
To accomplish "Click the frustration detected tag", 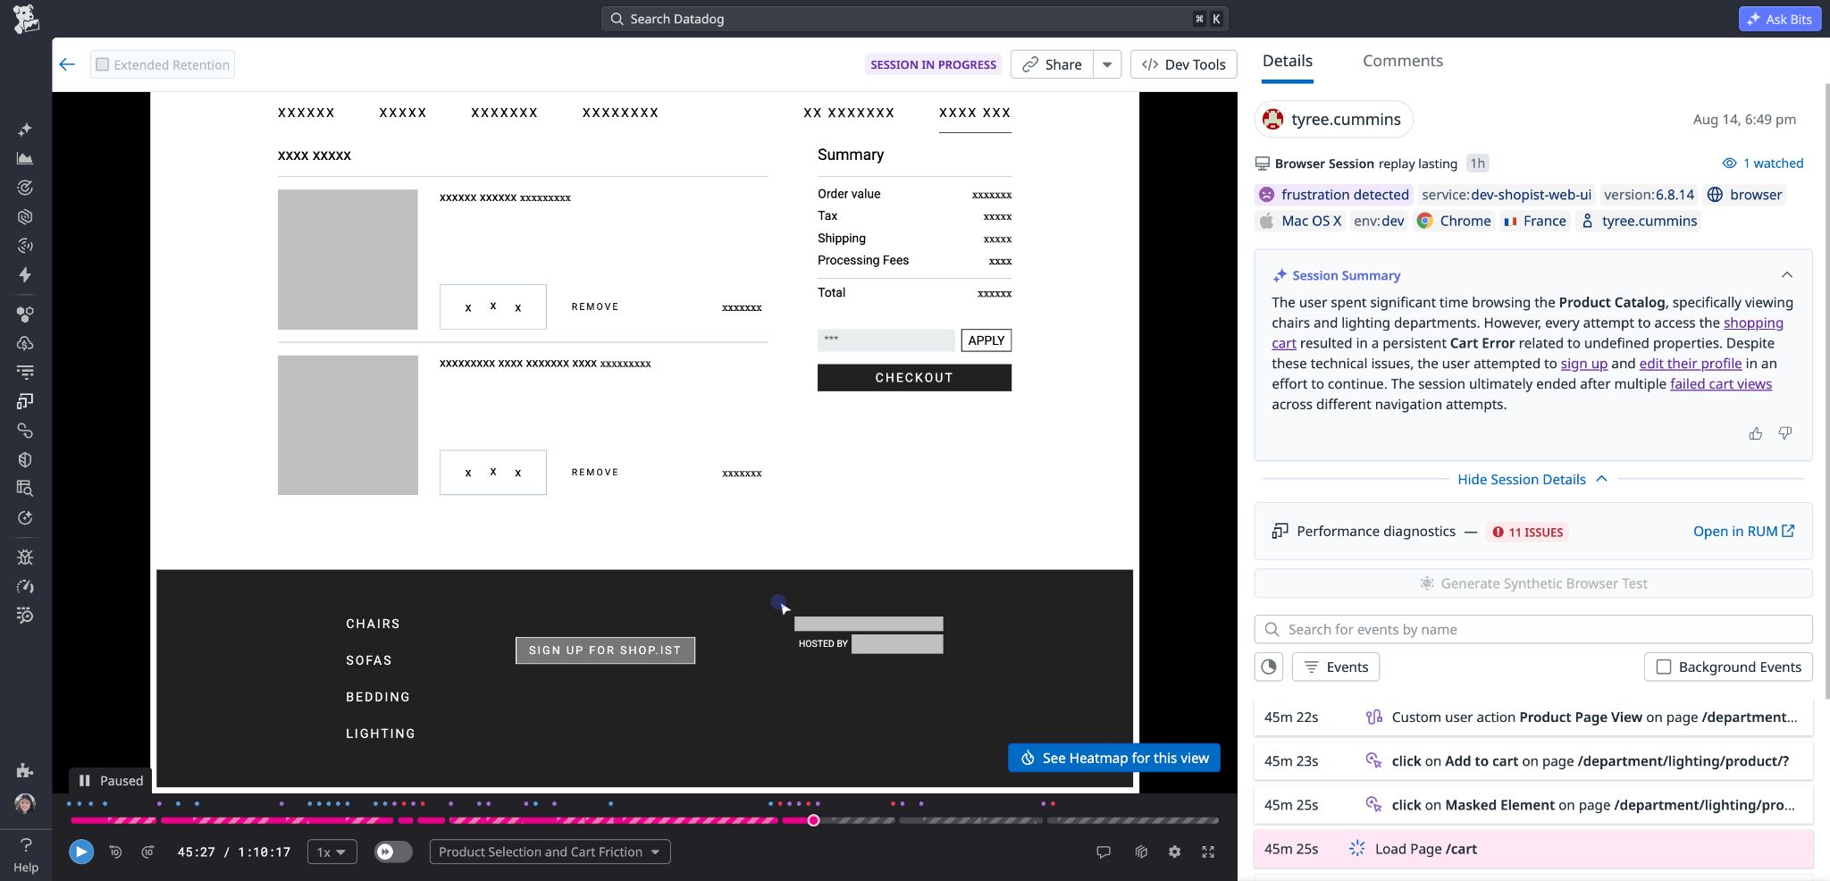I will click(1334, 195).
